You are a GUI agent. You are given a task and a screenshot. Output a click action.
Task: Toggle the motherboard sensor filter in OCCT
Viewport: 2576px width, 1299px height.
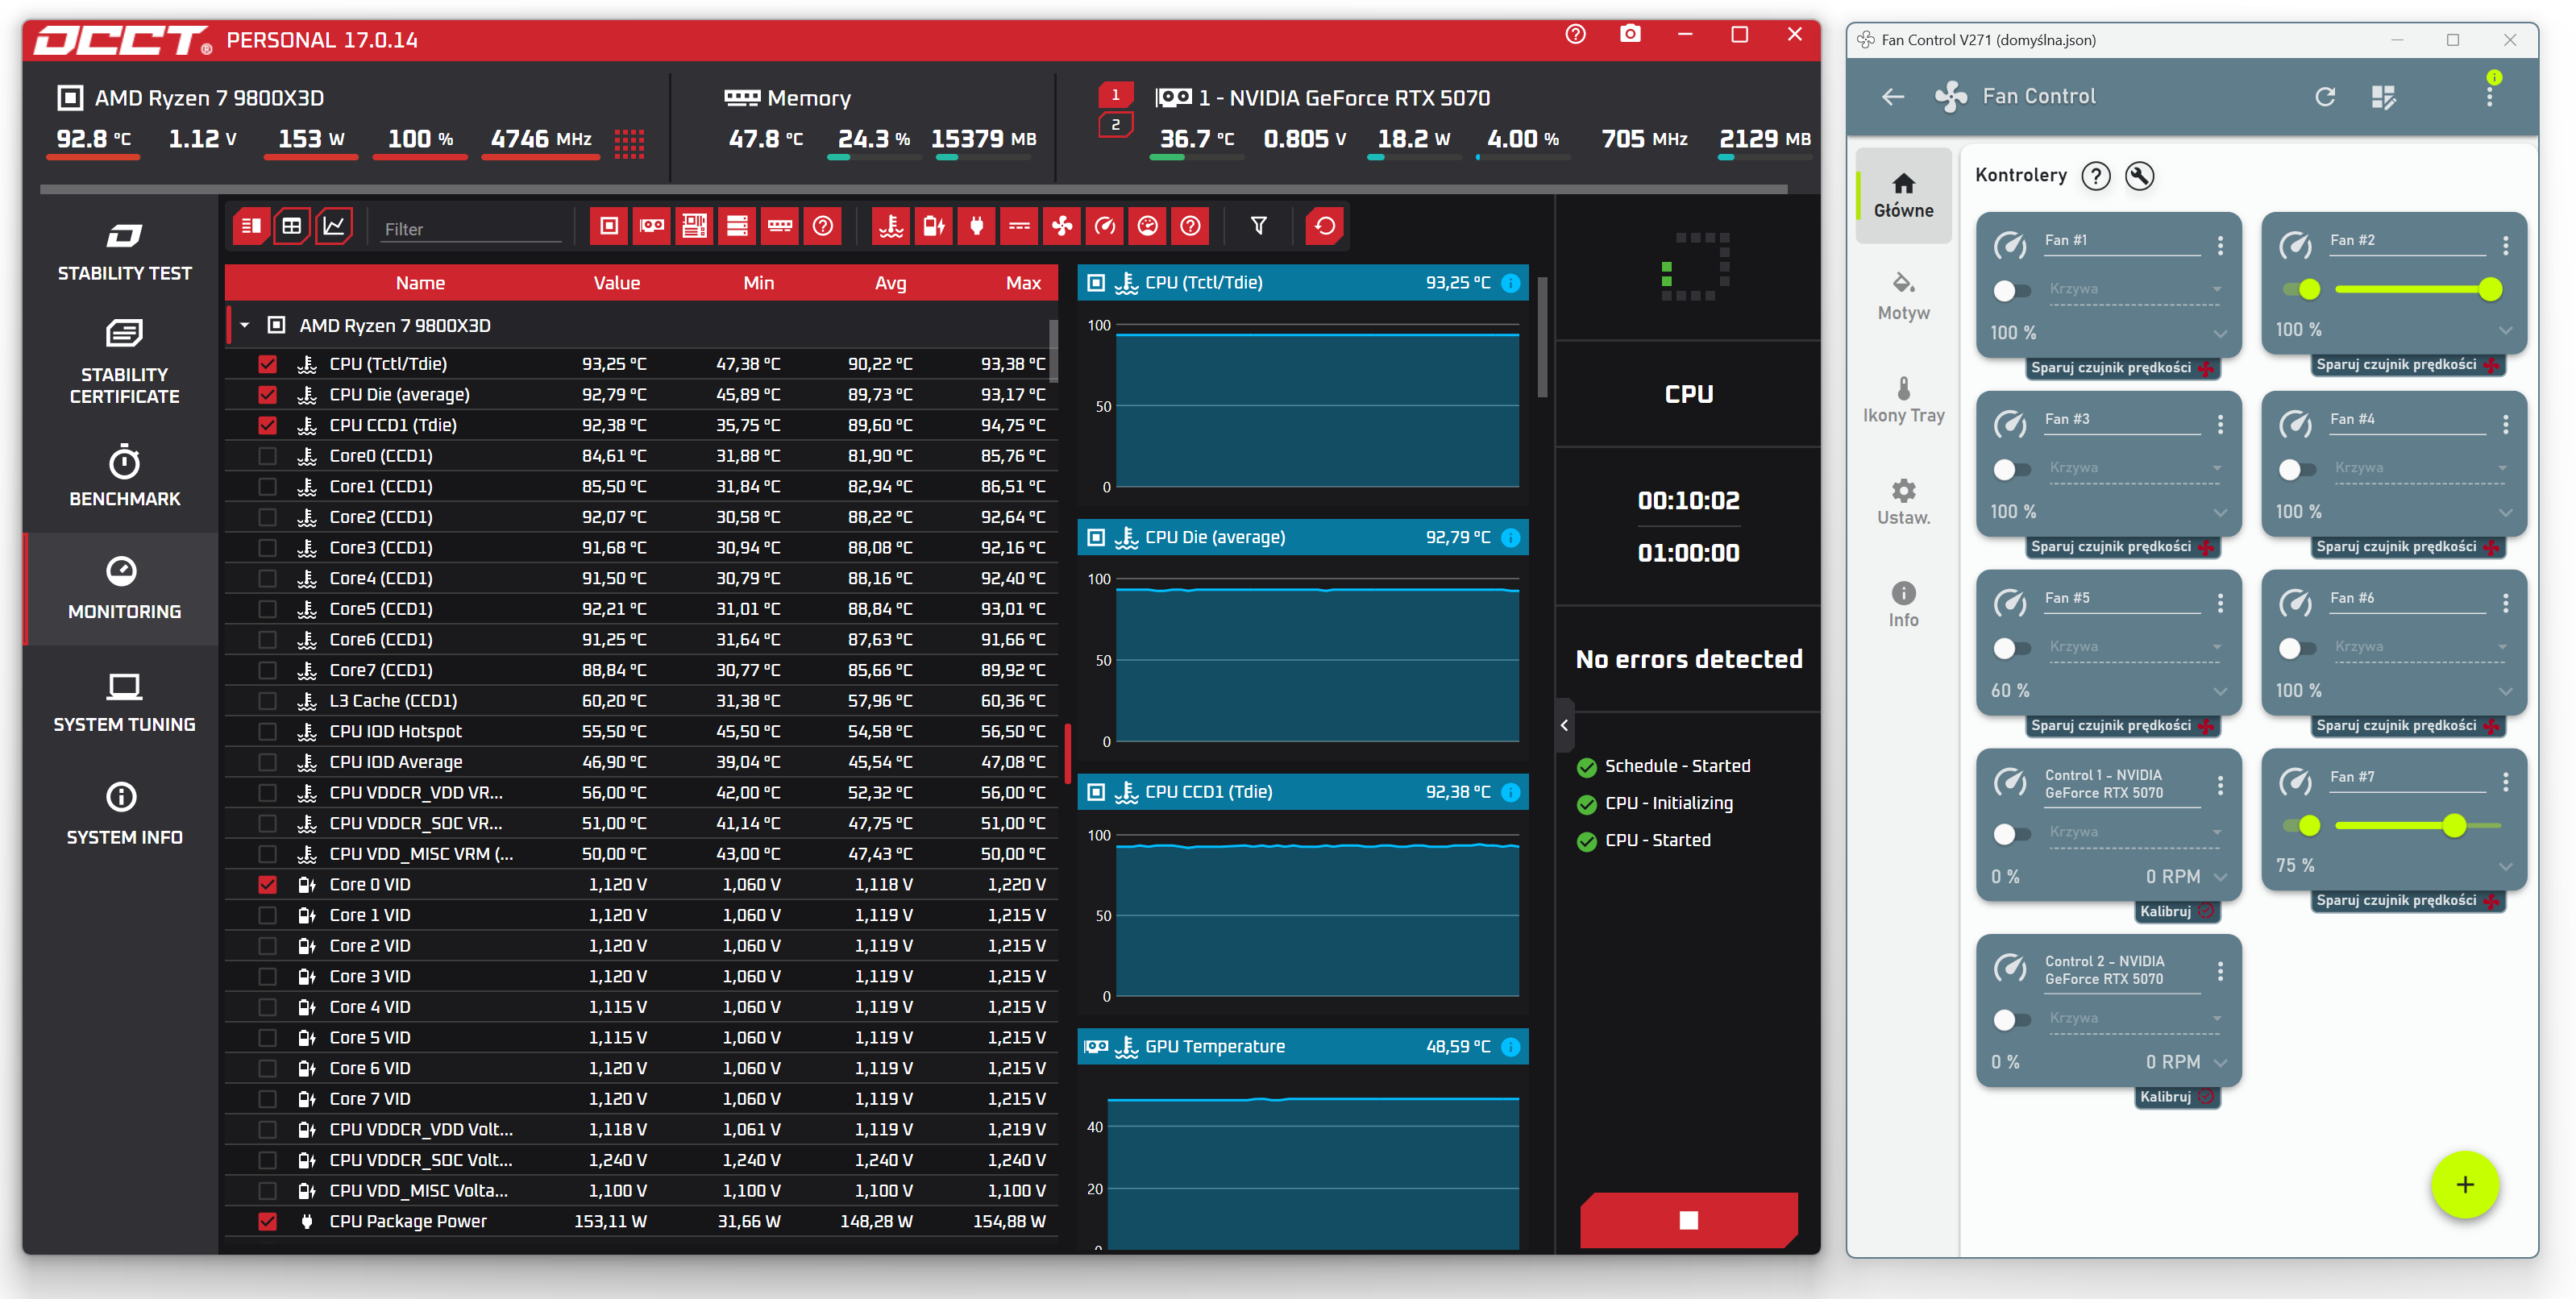[x=694, y=226]
